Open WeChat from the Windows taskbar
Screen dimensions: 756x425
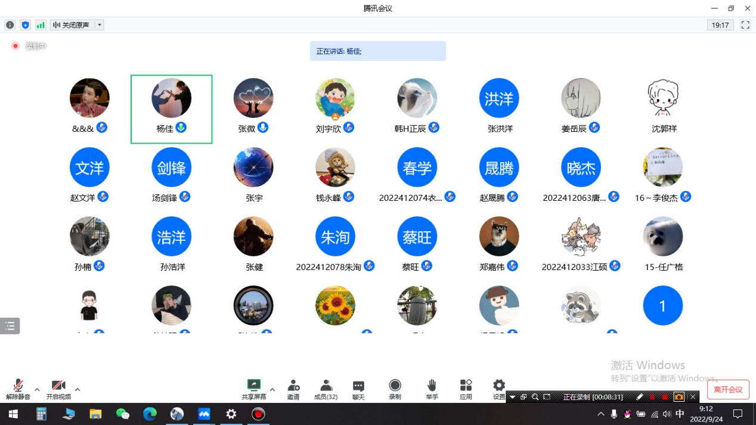click(x=123, y=414)
